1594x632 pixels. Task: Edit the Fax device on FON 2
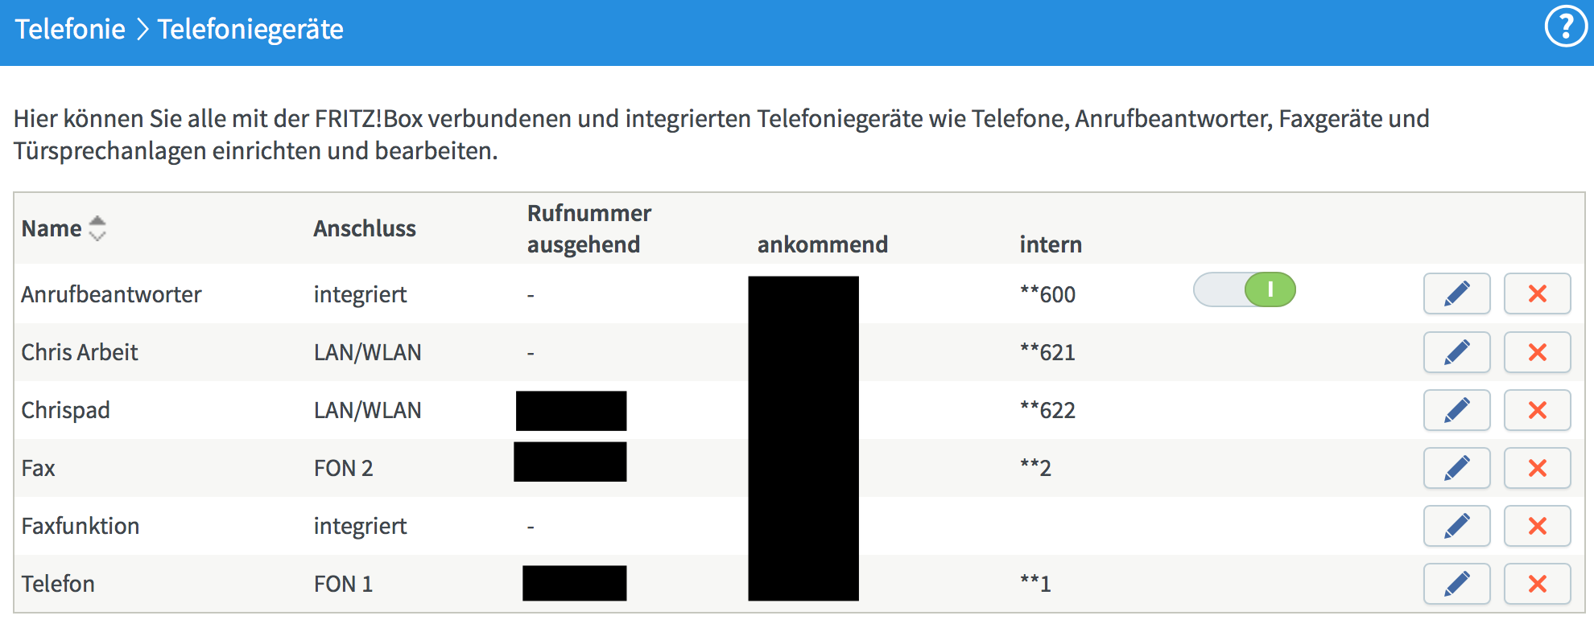click(x=1456, y=468)
